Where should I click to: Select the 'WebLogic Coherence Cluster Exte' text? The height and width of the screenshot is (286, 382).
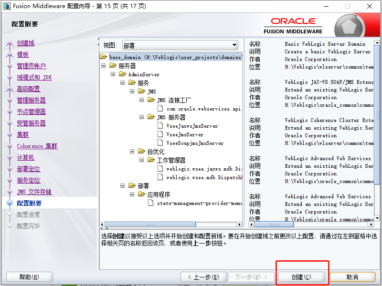coord(329,121)
